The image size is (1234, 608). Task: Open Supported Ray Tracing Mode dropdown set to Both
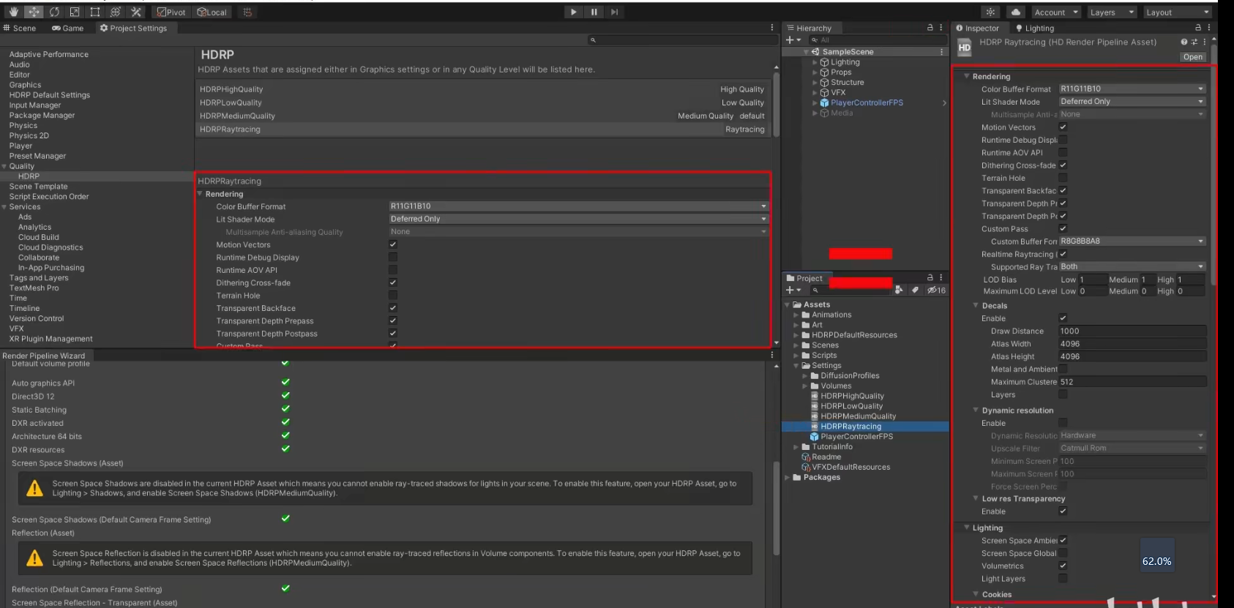tap(1132, 266)
